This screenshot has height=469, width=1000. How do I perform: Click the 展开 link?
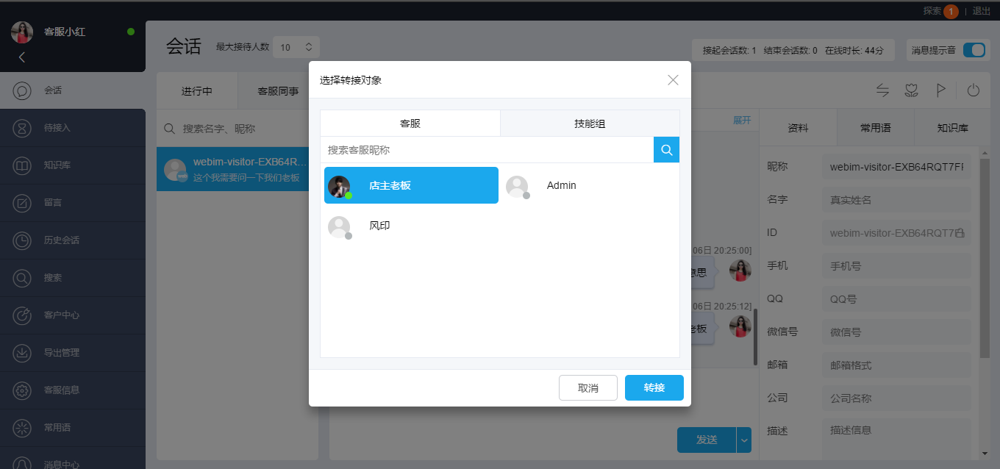point(742,120)
